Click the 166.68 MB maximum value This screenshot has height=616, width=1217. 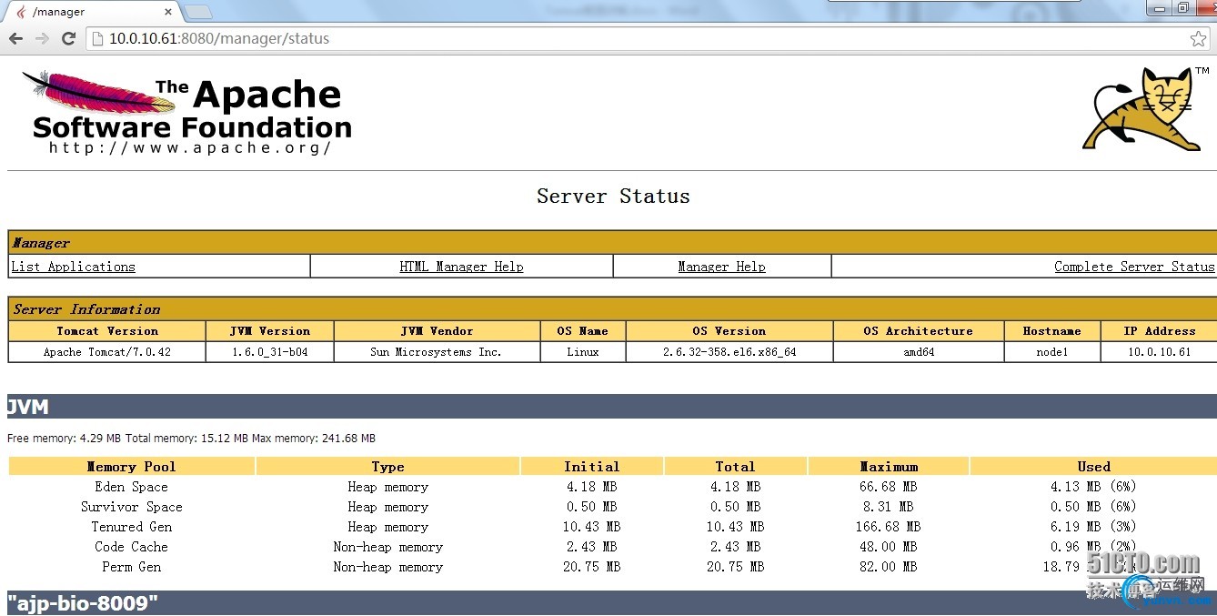pyautogui.click(x=889, y=527)
